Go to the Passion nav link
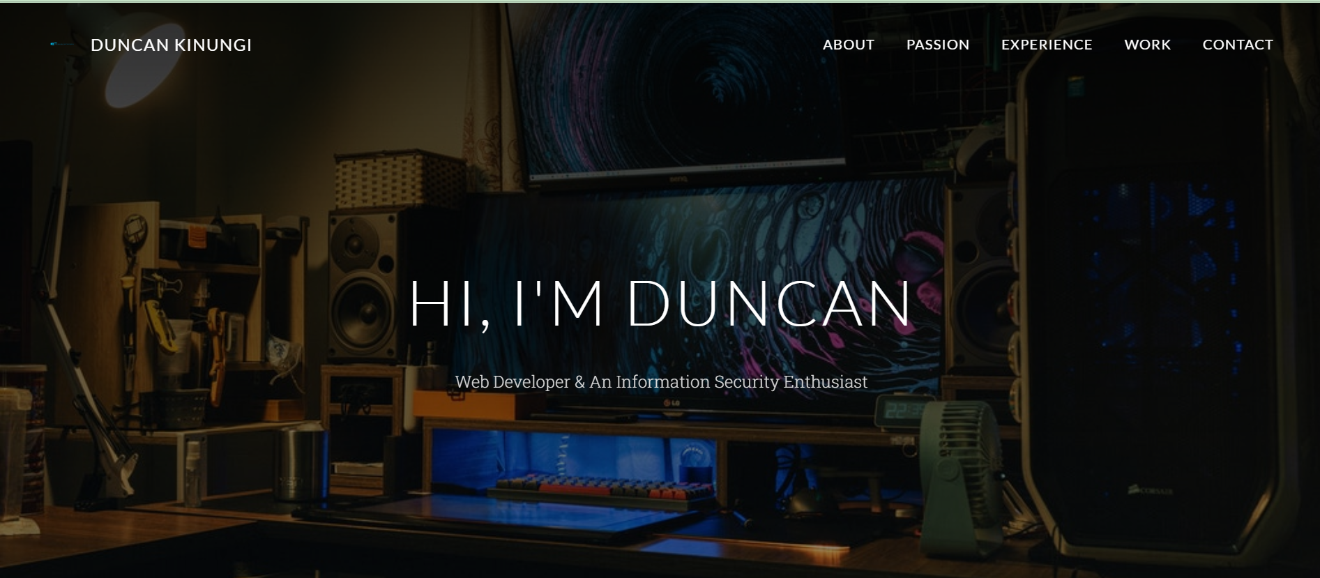Image resolution: width=1320 pixels, height=578 pixels. 937,45
